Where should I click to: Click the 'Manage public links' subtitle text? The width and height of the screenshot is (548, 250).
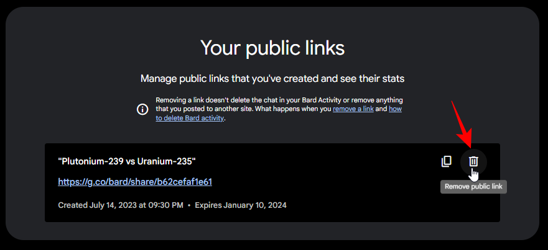(272, 78)
